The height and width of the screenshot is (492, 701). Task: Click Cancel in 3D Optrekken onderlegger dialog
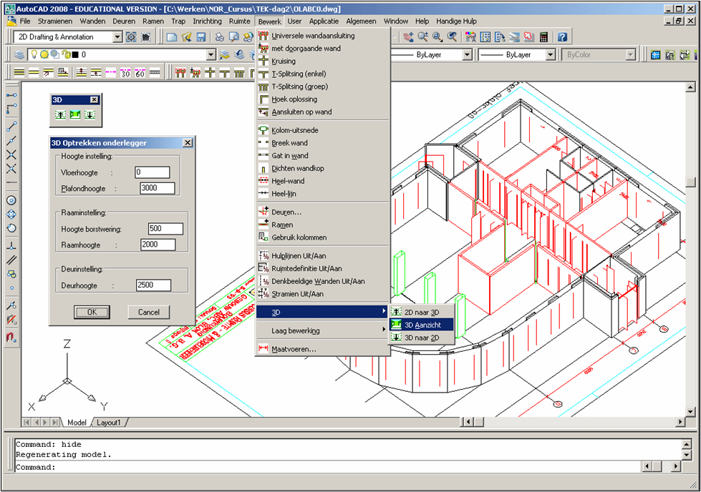[x=148, y=312]
